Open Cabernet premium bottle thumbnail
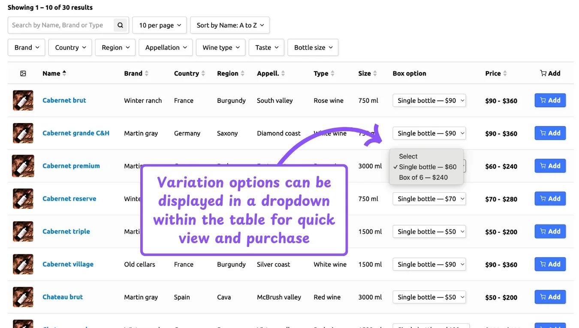This screenshot has width=579, height=328. [x=23, y=166]
